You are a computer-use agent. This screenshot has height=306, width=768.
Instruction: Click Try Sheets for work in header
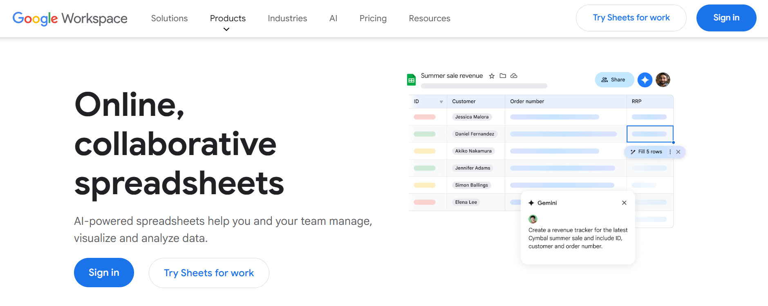pyautogui.click(x=631, y=18)
